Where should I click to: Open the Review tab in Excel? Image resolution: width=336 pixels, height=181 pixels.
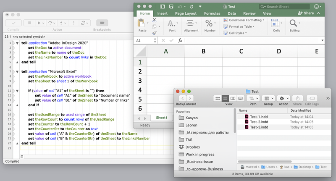click(x=249, y=13)
